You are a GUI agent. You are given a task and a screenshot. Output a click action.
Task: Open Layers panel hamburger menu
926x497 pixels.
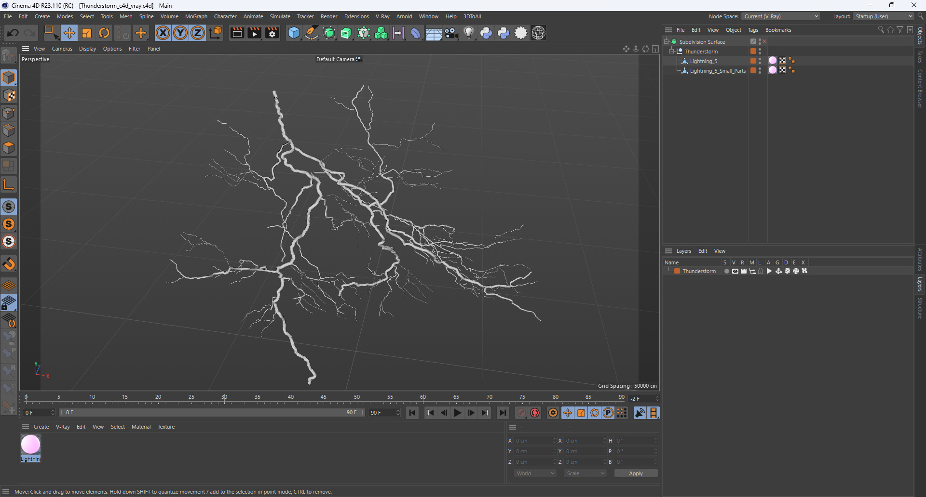668,251
